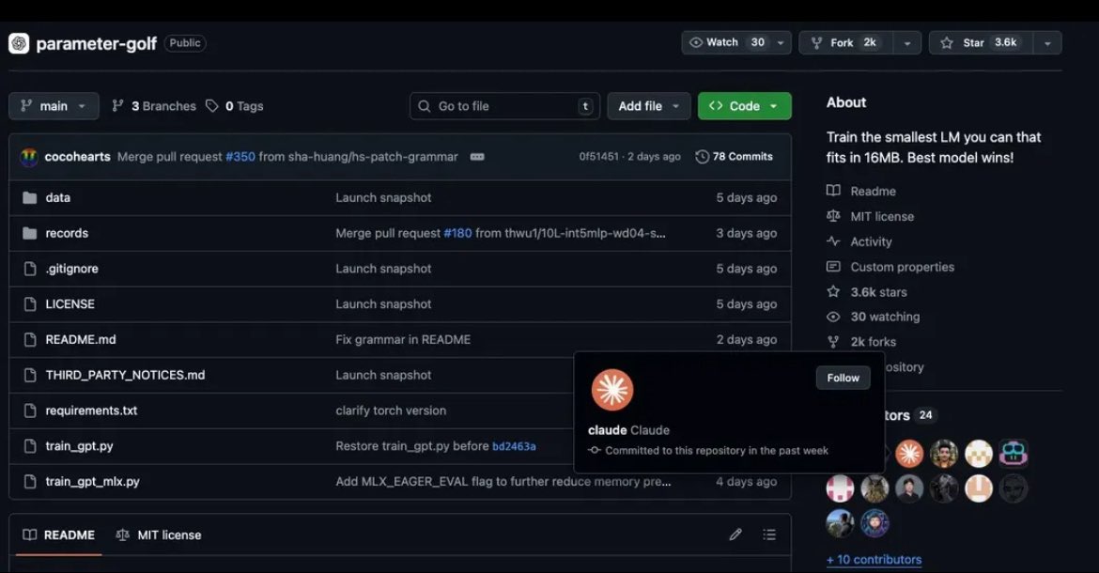Open the Star lists dropdown arrow
This screenshot has height=573, width=1099.
point(1048,42)
